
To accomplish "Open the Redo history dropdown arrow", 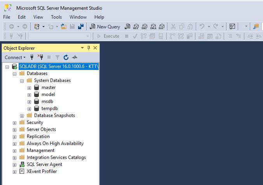I will (223, 26).
